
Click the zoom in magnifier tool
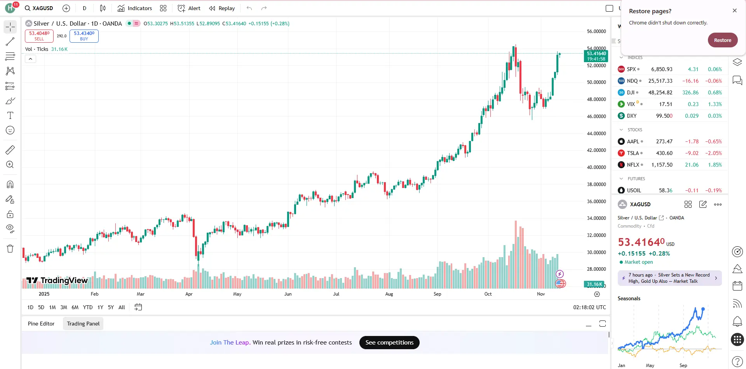(x=10, y=164)
